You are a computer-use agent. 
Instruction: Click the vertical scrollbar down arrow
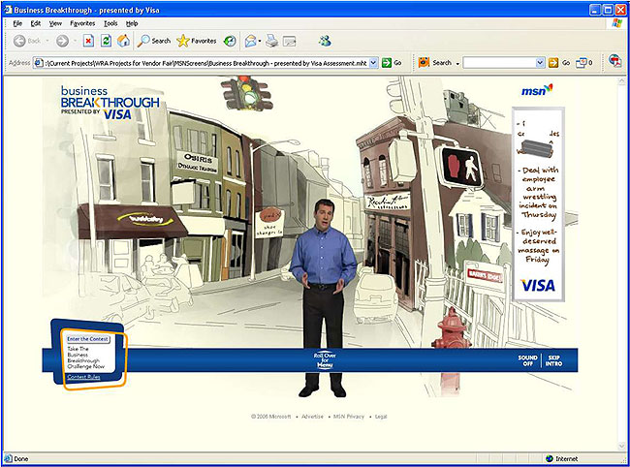[x=623, y=447]
